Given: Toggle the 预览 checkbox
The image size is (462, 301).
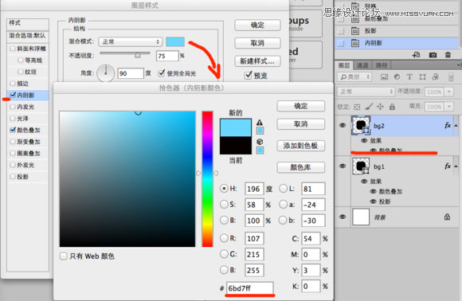Looking at the screenshot, I should pos(248,75).
